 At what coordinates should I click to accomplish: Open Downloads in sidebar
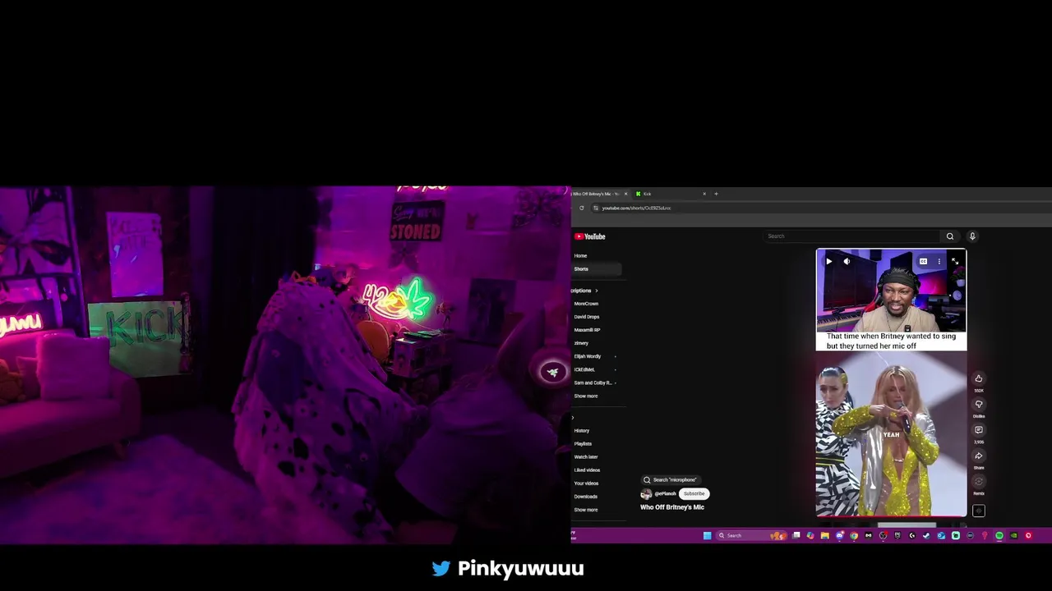click(585, 497)
